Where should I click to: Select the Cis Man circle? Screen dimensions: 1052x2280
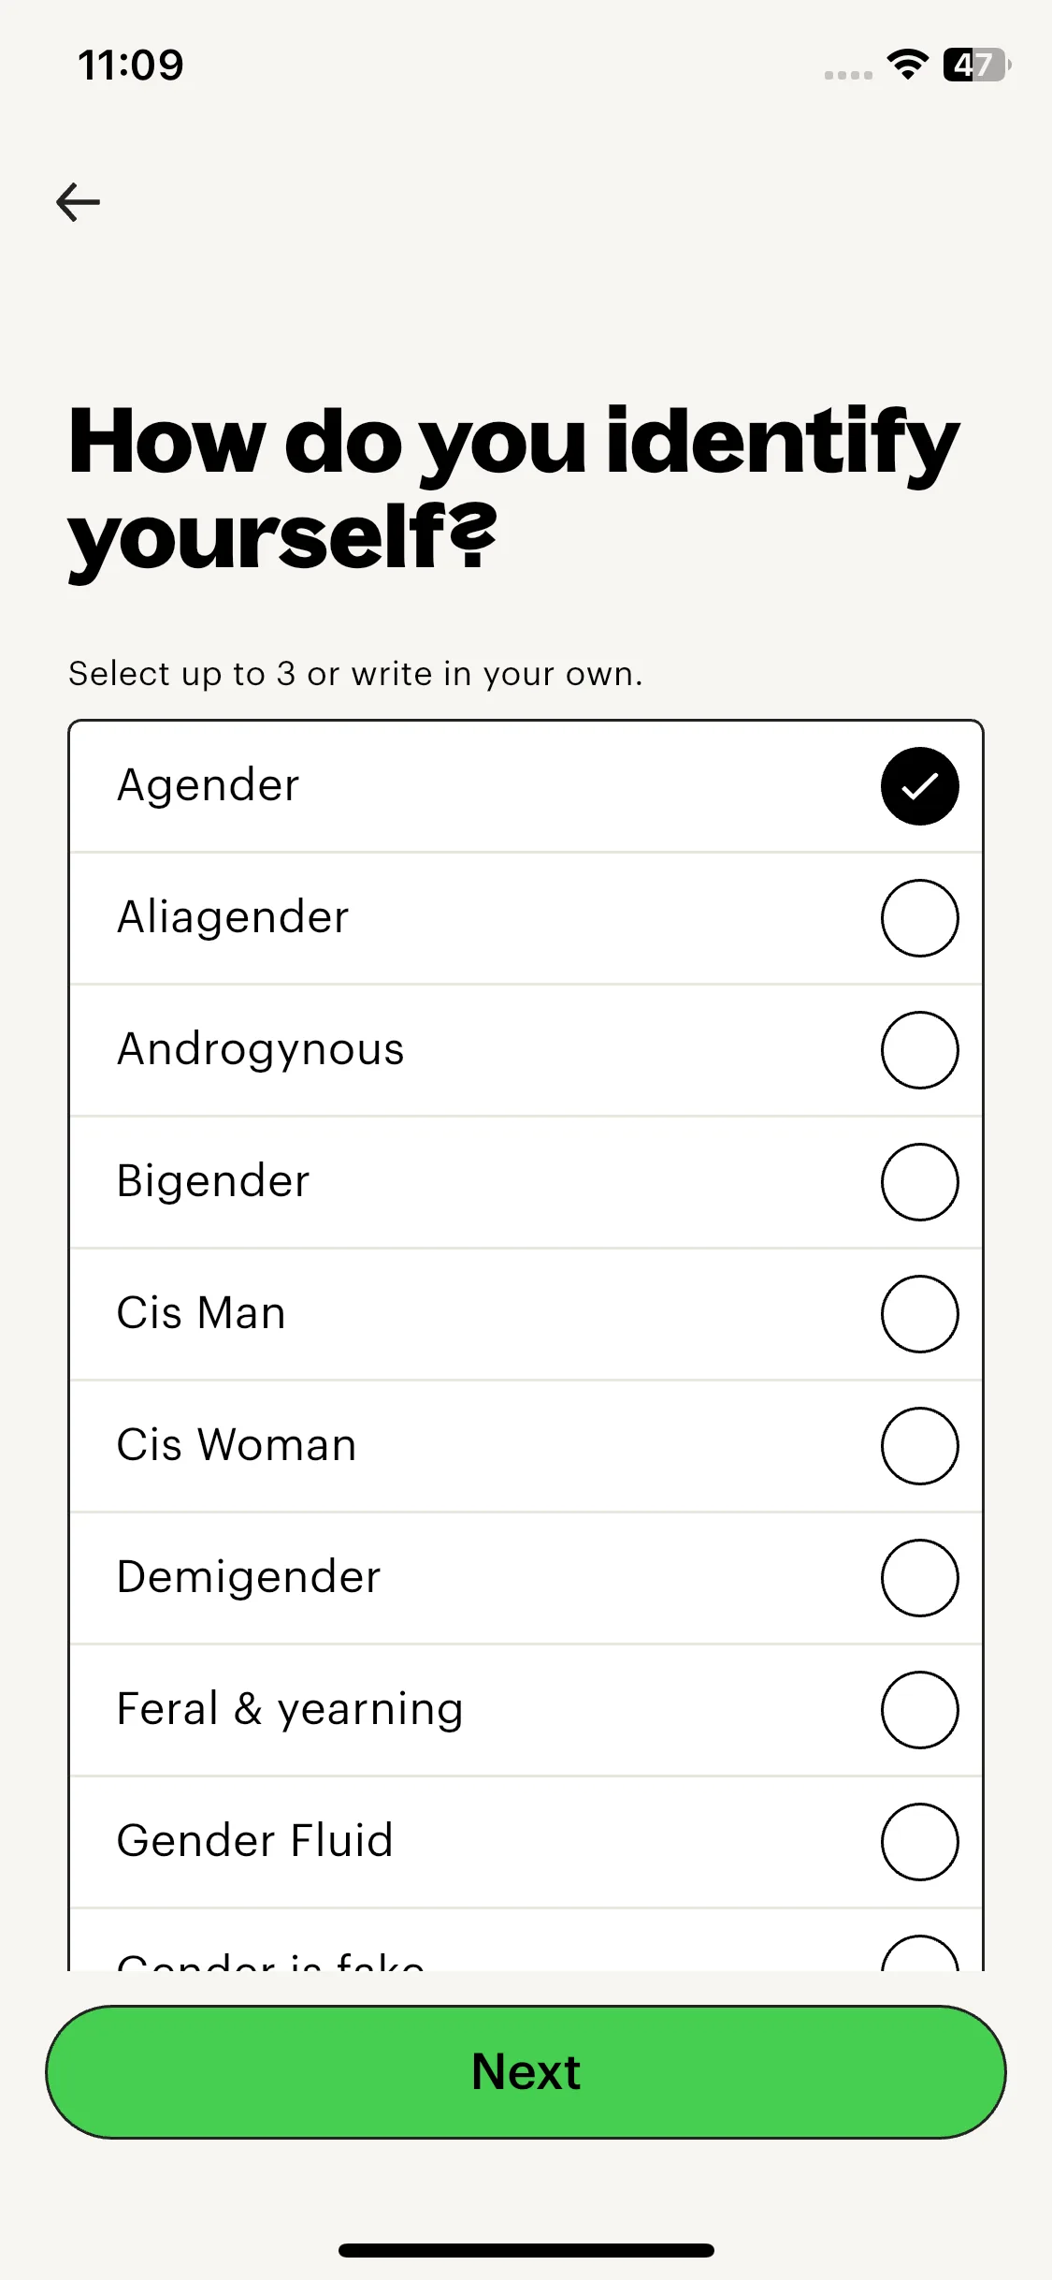coord(919,1314)
